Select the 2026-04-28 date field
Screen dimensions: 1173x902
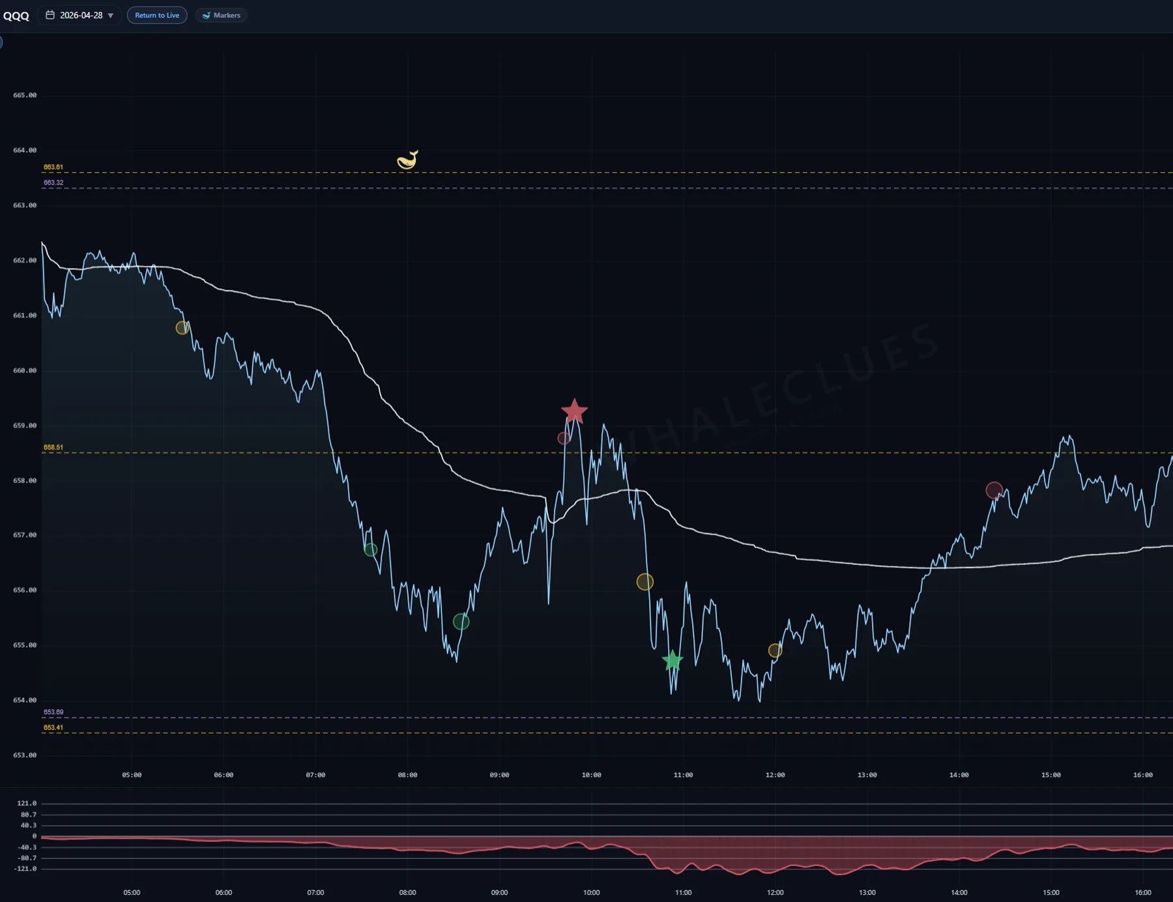81,15
